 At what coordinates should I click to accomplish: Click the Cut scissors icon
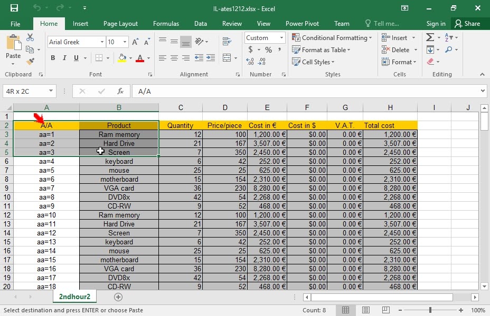(x=30, y=38)
